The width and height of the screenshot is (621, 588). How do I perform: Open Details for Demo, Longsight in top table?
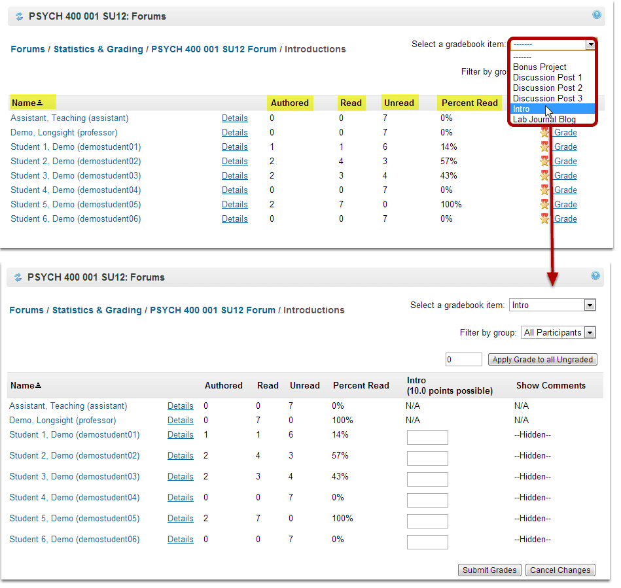tap(234, 132)
